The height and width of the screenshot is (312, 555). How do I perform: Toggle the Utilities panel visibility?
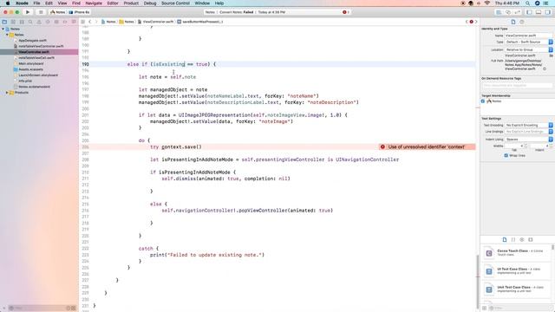[547, 12]
